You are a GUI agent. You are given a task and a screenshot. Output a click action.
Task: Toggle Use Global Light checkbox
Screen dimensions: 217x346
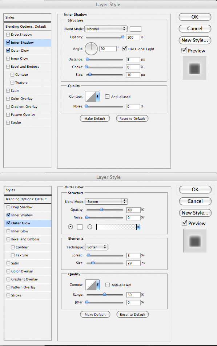[124, 48]
